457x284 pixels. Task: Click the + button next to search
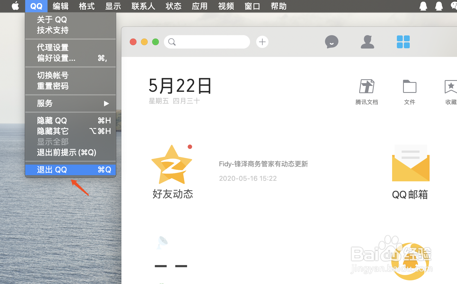click(x=262, y=42)
